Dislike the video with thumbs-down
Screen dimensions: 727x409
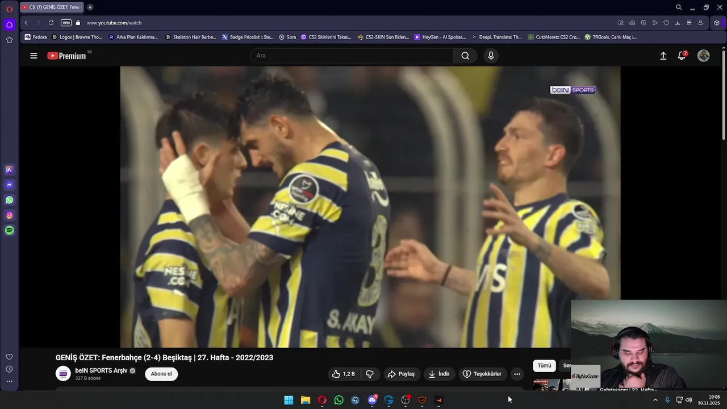click(x=370, y=374)
